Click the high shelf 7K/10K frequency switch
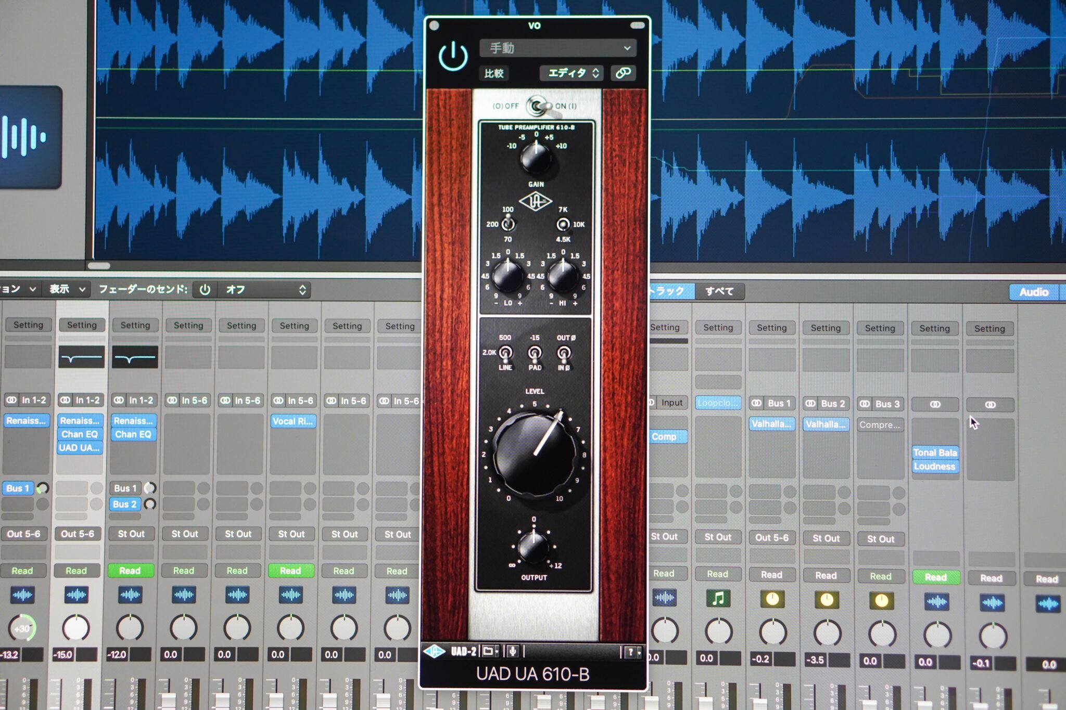This screenshot has height=710, width=1066. [x=563, y=224]
